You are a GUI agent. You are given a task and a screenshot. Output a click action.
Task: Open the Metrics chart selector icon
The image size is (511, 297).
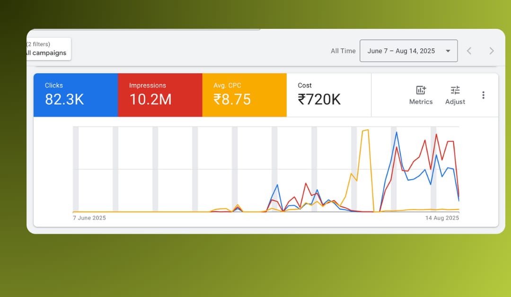pyautogui.click(x=421, y=90)
